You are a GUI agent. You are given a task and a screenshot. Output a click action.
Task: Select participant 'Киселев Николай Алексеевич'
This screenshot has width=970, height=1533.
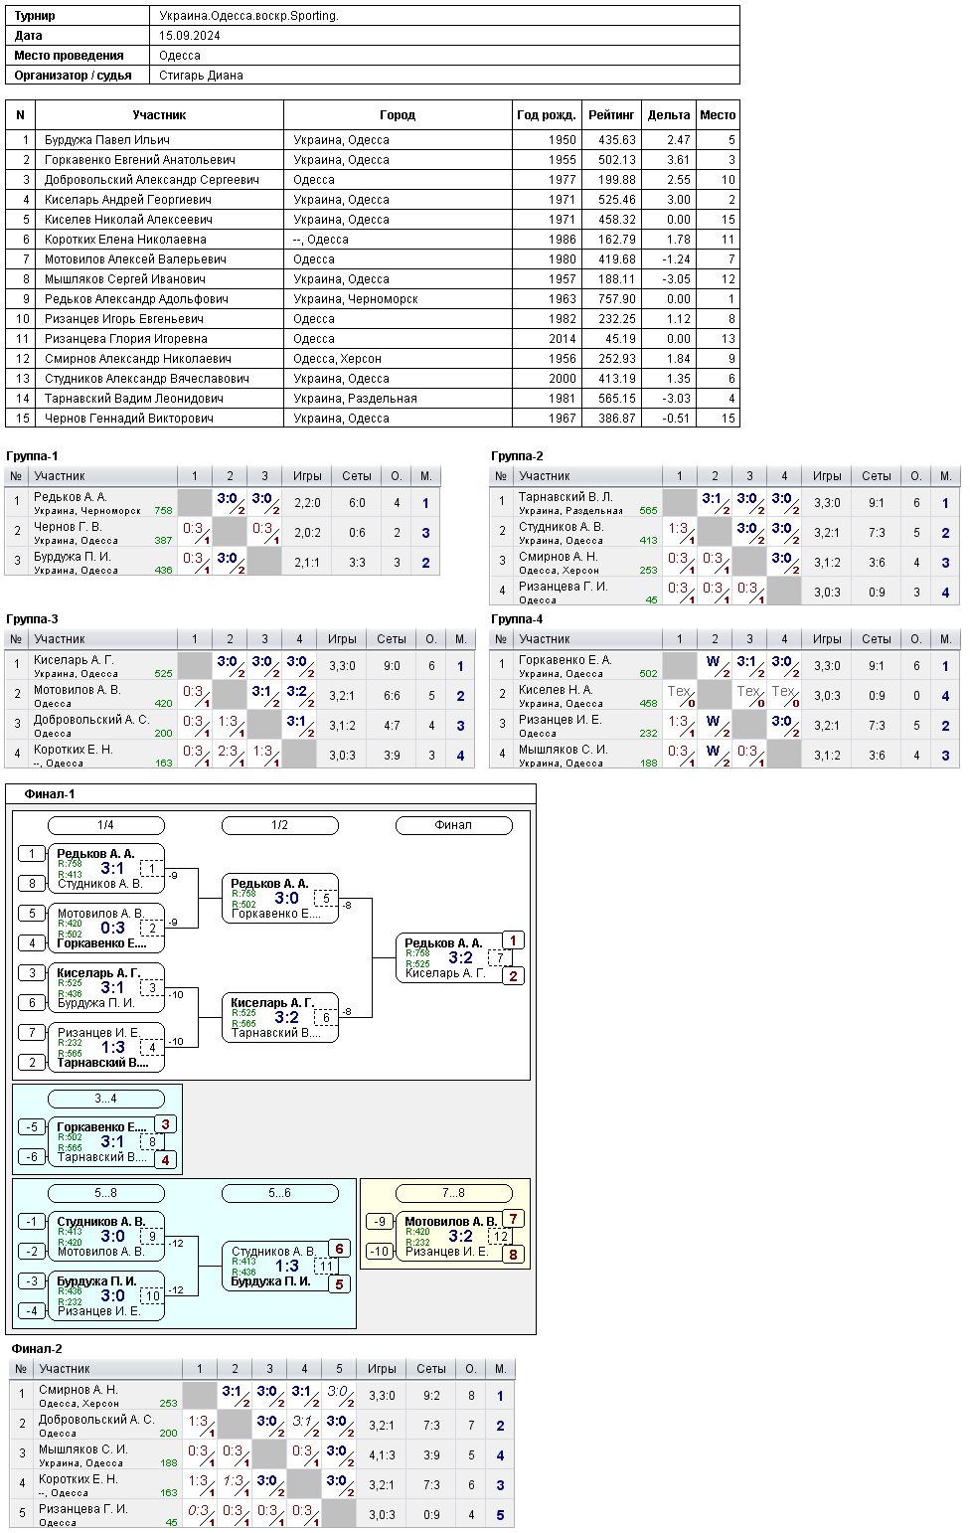point(129,220)
